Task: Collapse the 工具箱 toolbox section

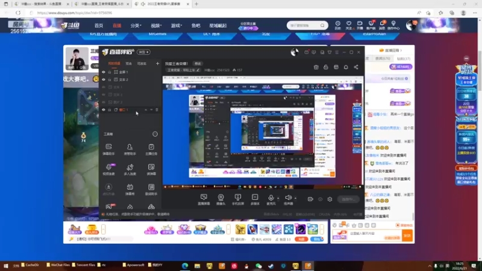Action: click(155, 134)
